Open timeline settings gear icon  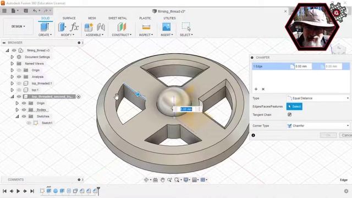click(346, 191)
